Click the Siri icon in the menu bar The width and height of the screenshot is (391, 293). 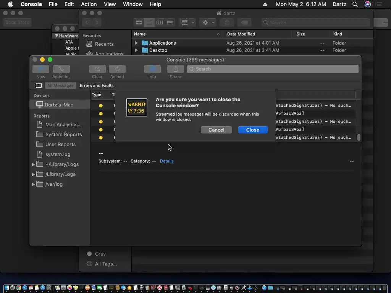click(x=368, y=4)
